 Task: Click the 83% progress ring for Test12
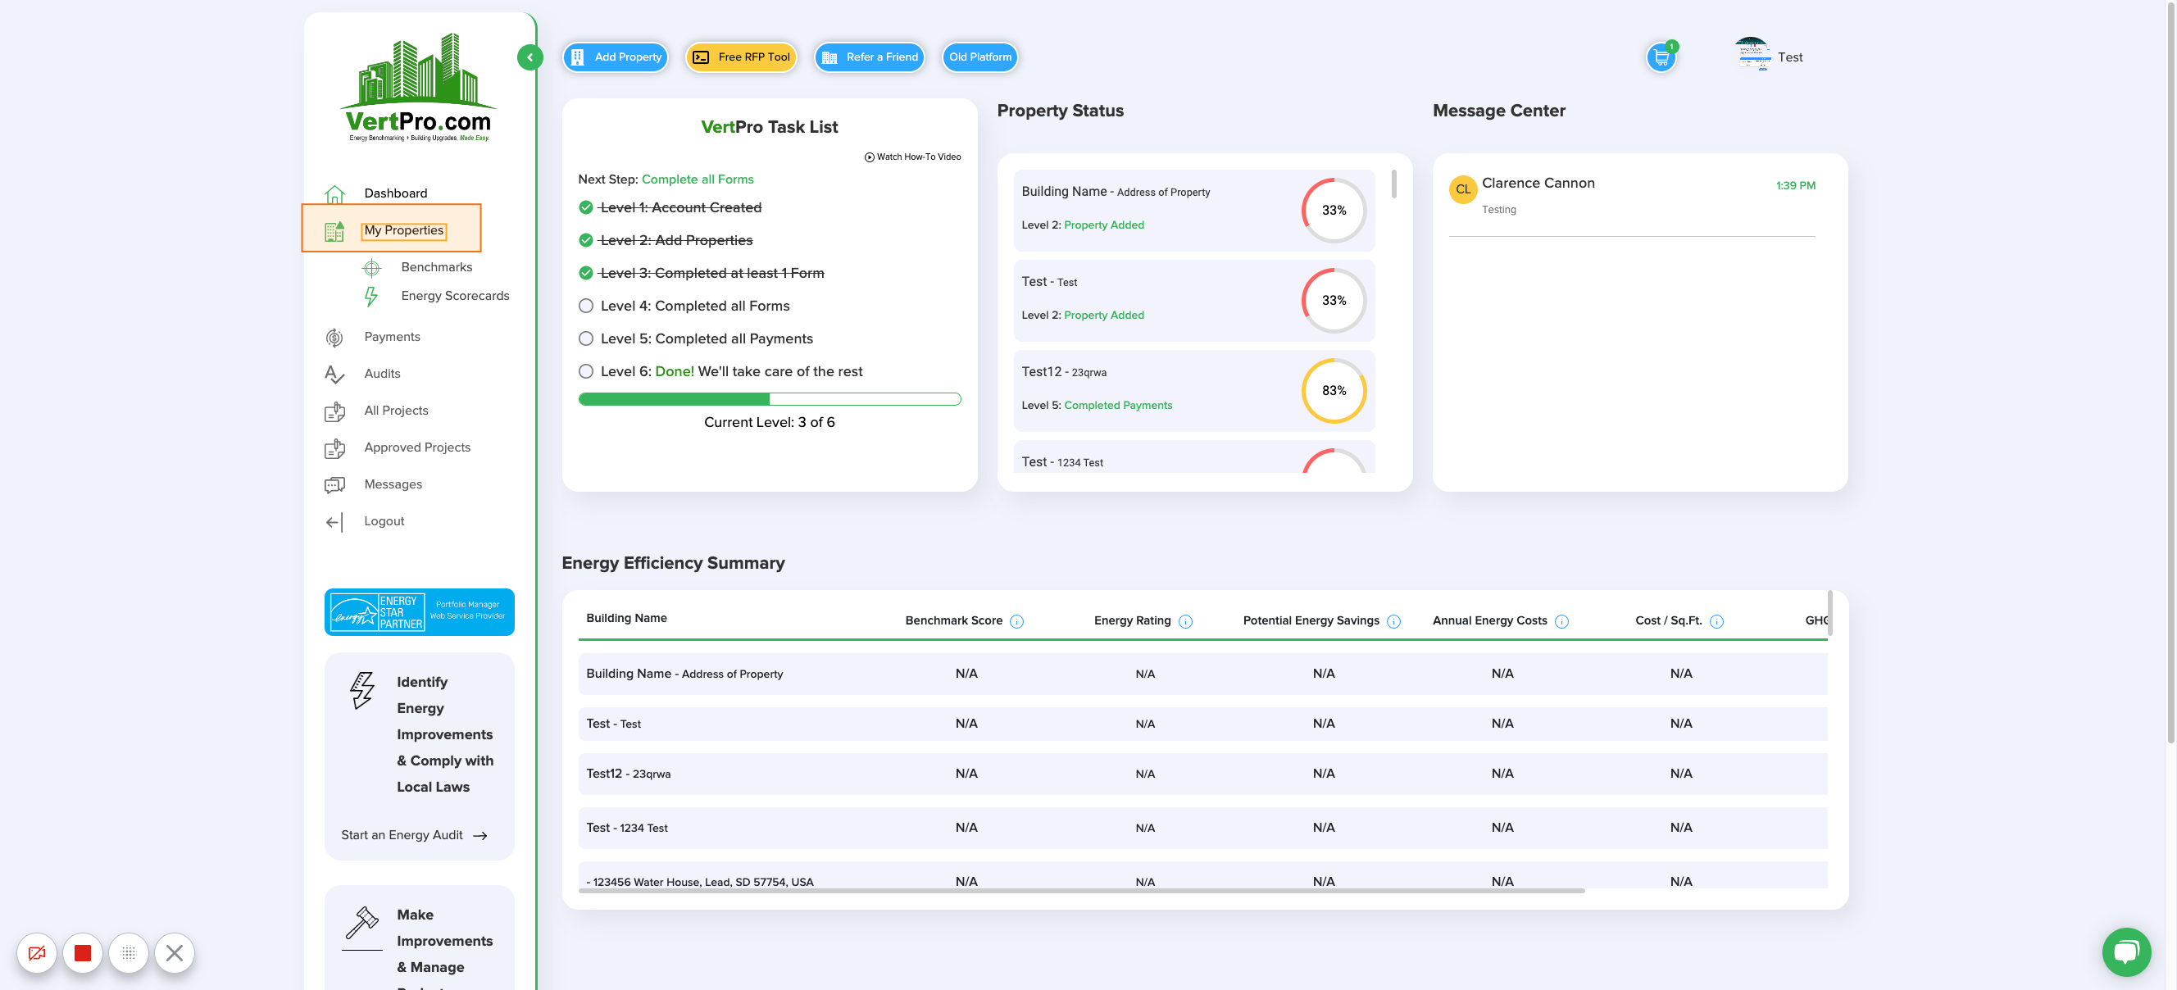coord(1334,392)
